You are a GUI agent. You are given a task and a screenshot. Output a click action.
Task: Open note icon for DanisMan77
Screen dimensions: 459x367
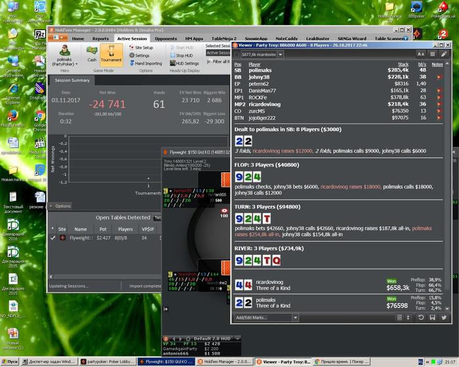439,90
